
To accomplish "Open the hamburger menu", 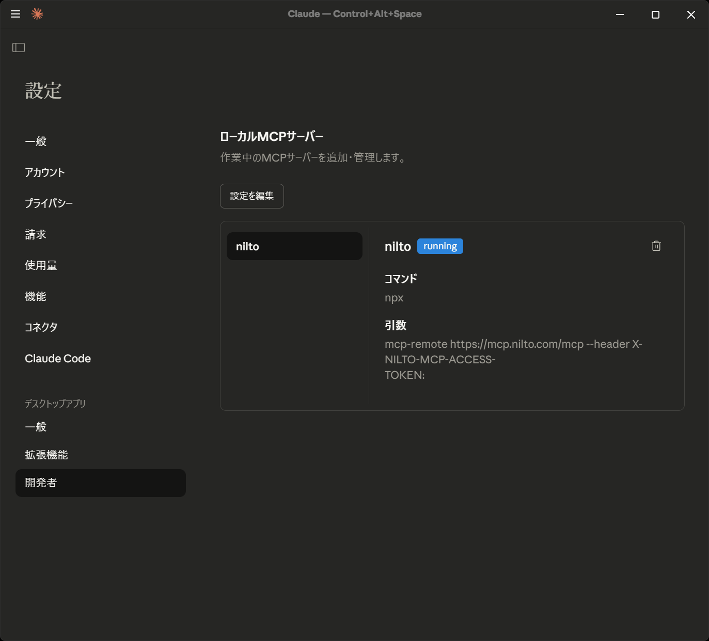I will pos(15,14).
